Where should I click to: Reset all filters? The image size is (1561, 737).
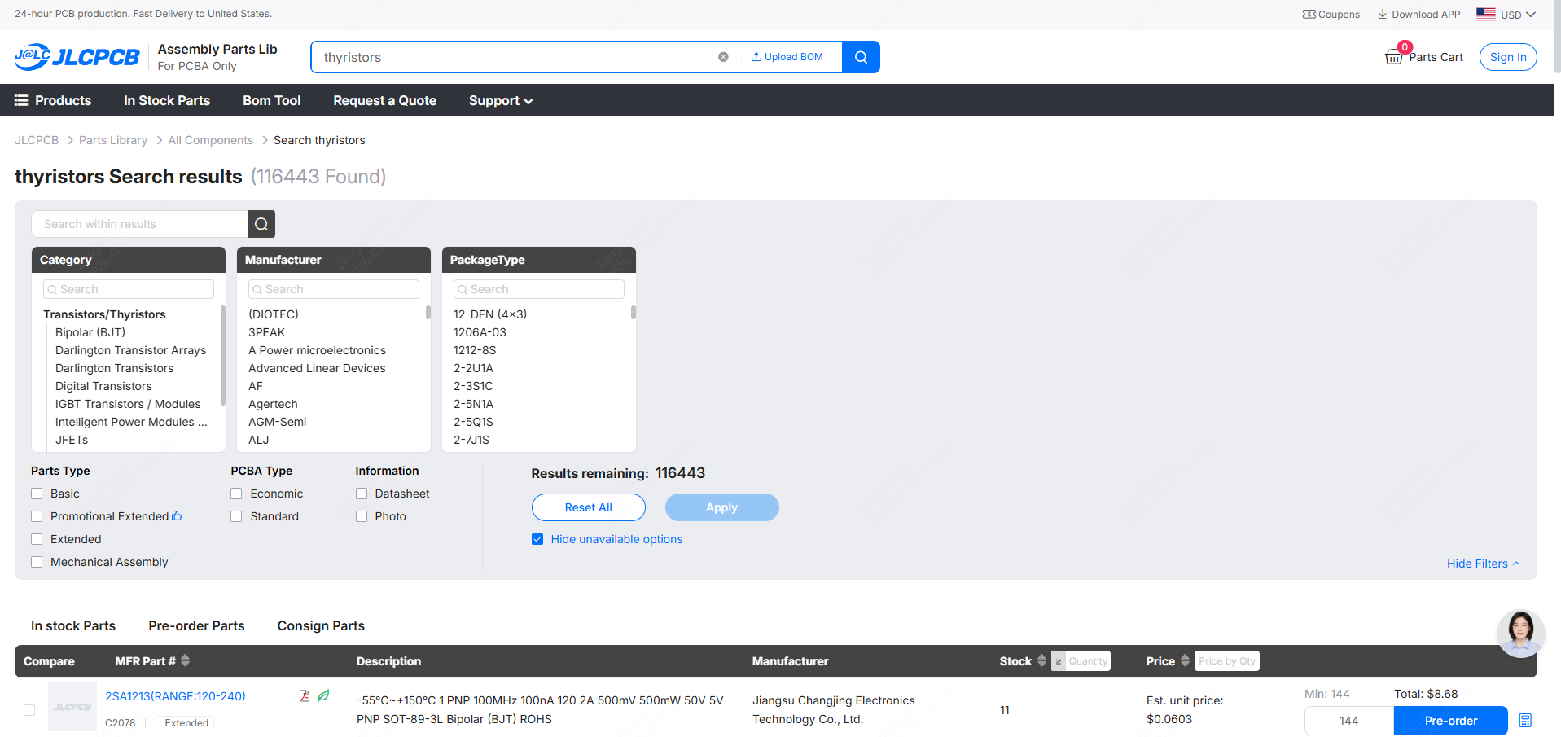tap(589, 507)
